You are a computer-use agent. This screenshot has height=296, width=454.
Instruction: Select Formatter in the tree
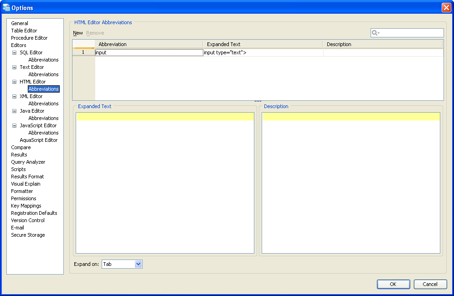[x=22, y=191]
